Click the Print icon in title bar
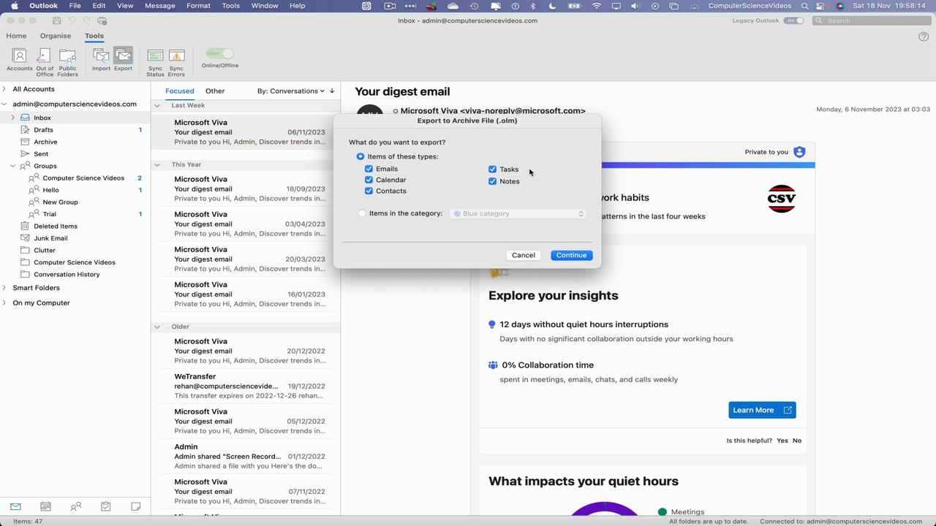Screen dimensions: 936x526 102,20
